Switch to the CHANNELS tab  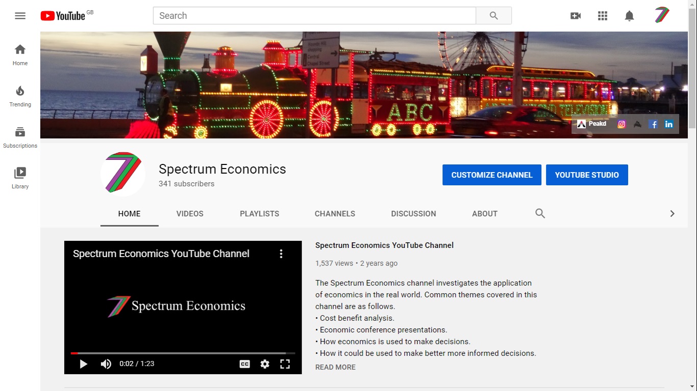[335, 214]
